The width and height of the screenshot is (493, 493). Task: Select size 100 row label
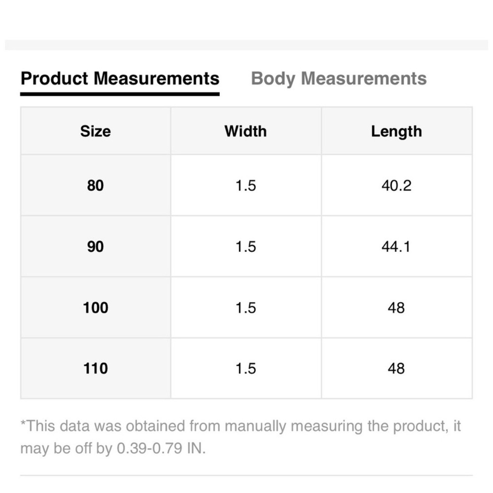(x=96, y=308)
